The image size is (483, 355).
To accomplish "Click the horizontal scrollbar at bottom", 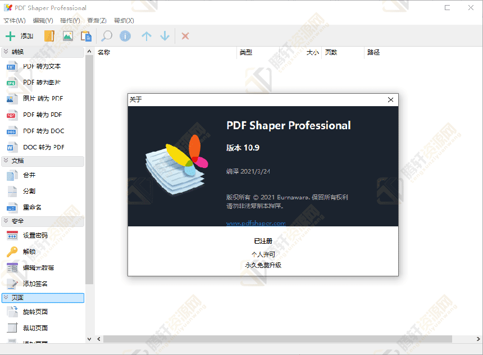I will tap(277, 339).
